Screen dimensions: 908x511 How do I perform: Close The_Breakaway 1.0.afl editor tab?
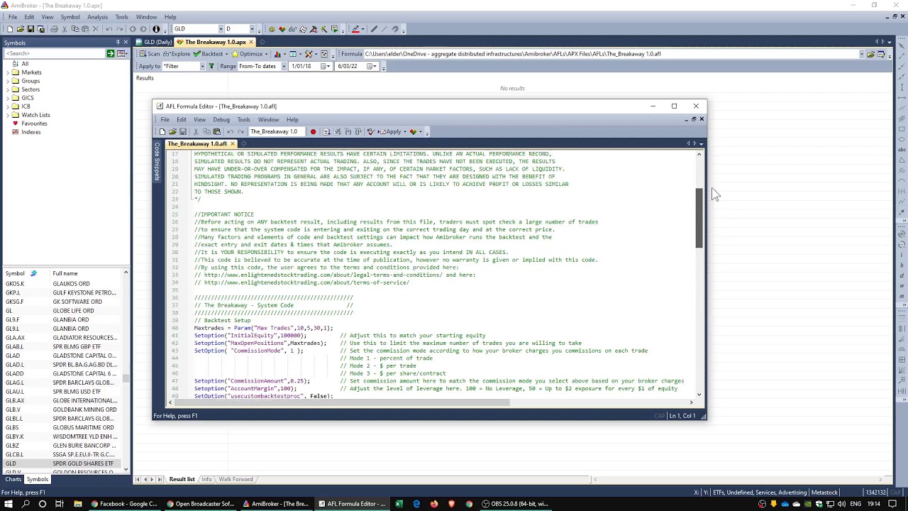(x=232, y=144)
